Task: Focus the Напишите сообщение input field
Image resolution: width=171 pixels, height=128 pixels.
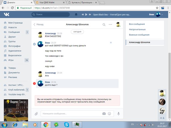Action: [71, 114]
